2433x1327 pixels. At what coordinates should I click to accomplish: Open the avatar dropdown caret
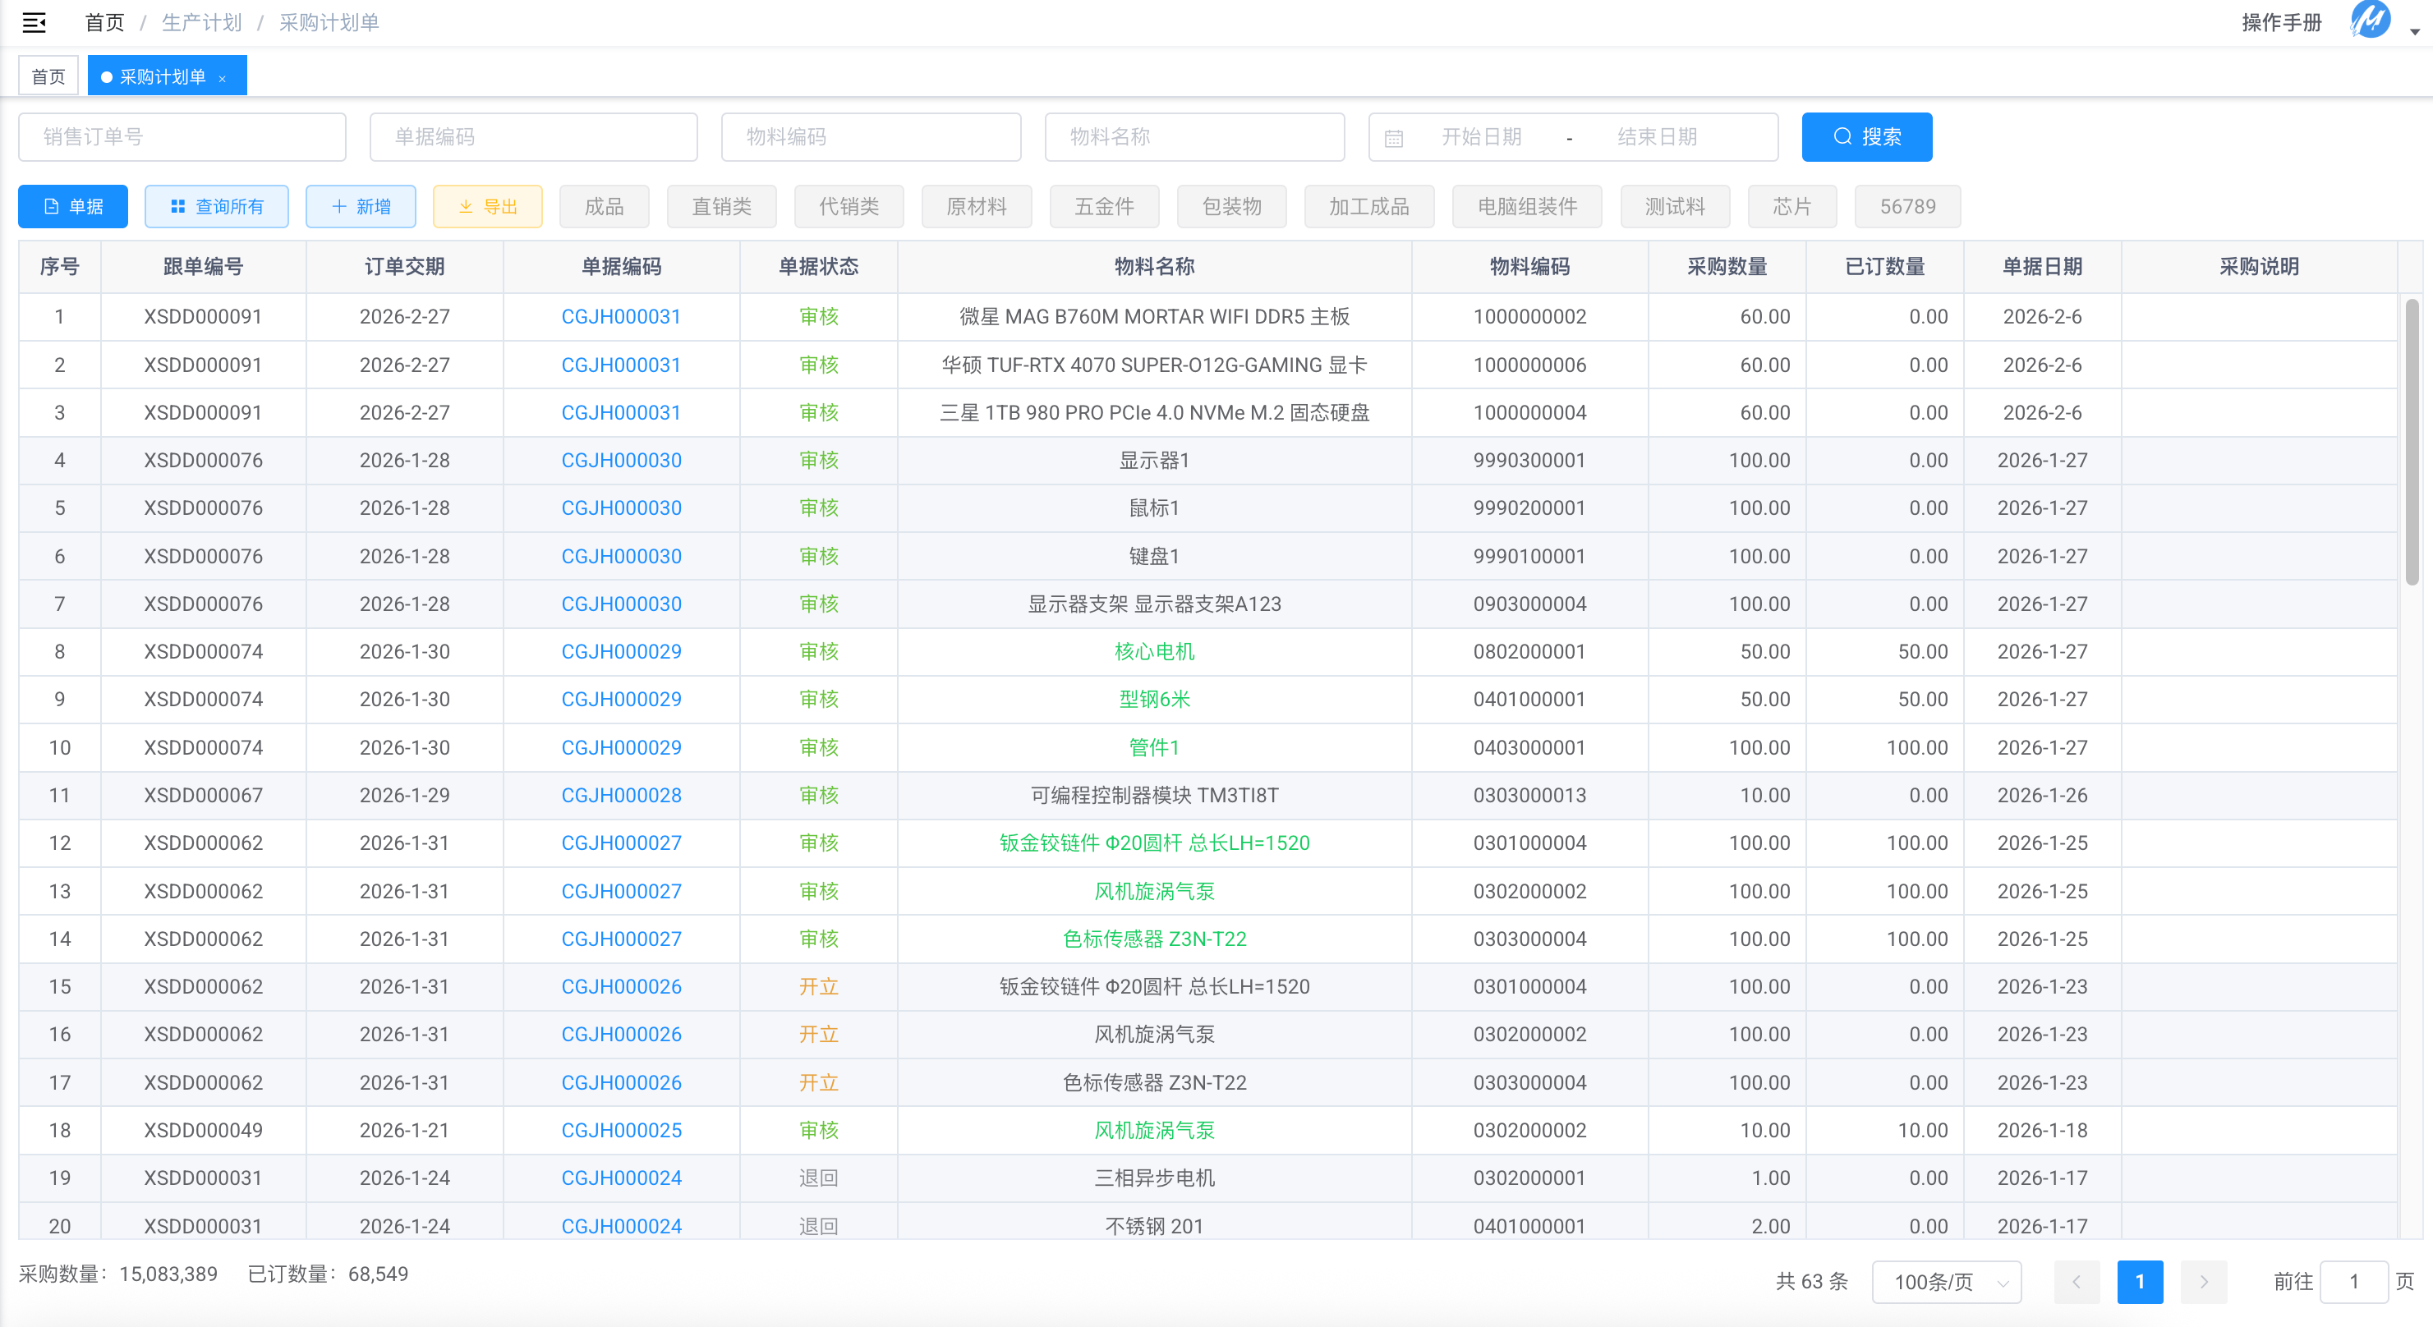pyautogui.click(x=2414, y=31)
